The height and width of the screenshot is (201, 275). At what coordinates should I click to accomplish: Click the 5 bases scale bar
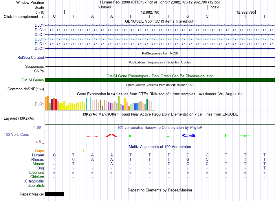[x=160, y=7]
